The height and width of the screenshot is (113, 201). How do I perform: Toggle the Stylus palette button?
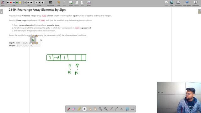(x=3, y=3)
